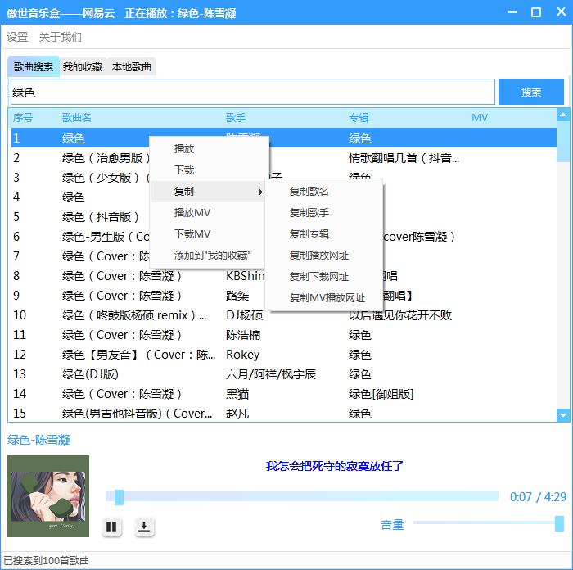Click album 绿色[御姐版]

click(381, 394)
